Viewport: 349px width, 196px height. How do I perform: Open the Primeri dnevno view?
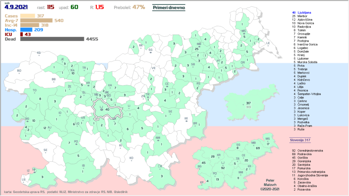[168, 7]
